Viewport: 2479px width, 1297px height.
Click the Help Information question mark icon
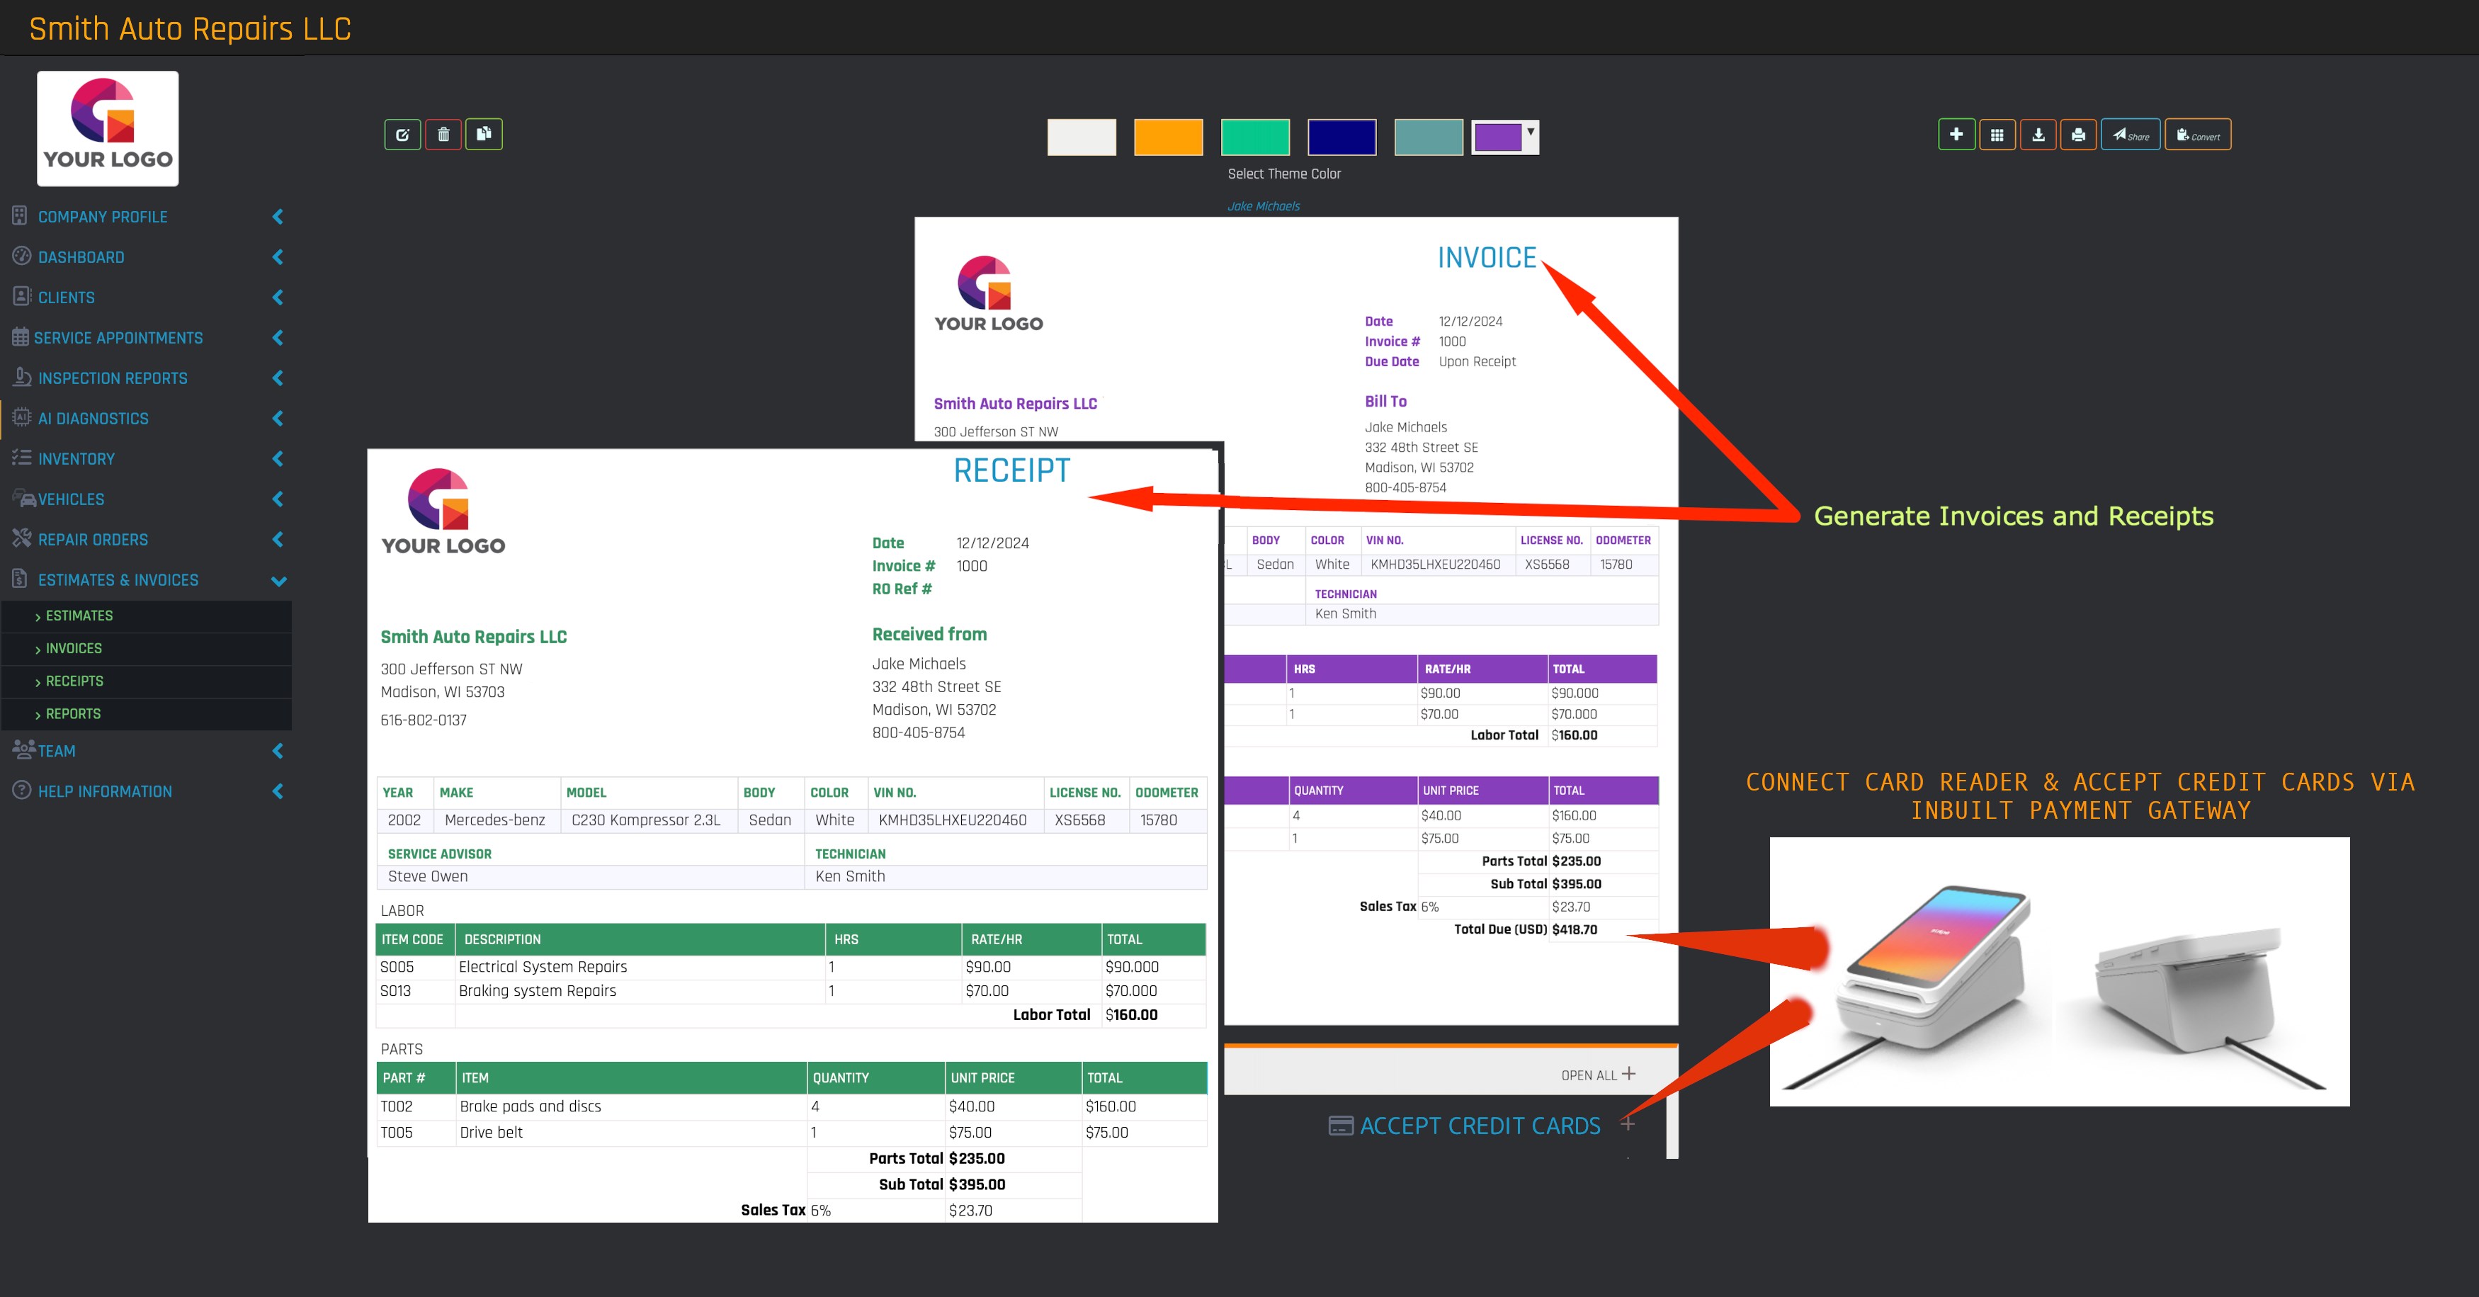coord(21,790)
